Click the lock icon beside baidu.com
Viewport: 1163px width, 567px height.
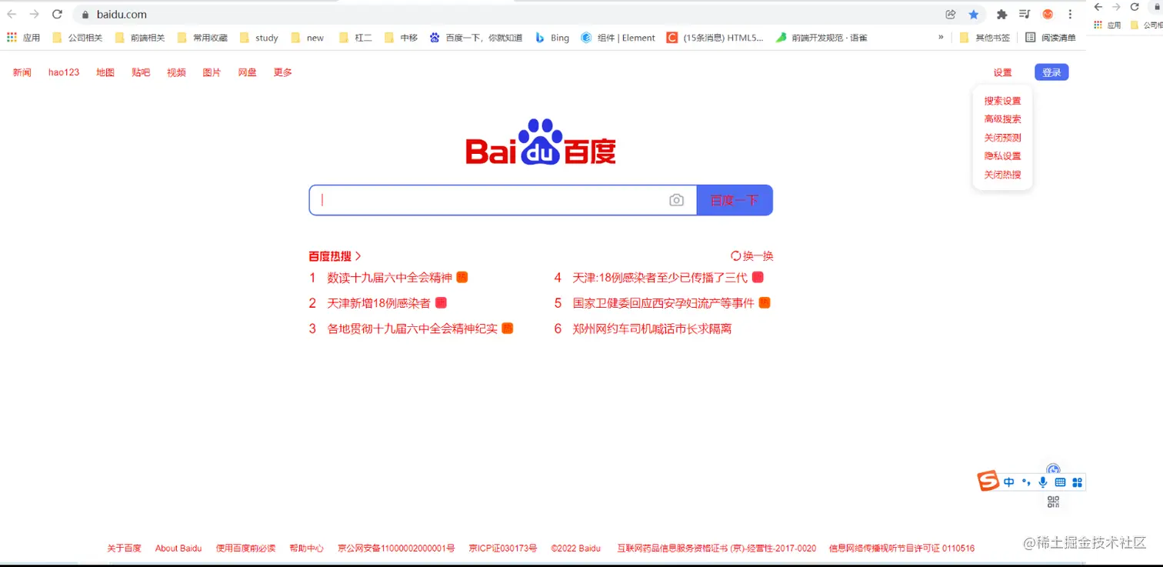click(x=85, y=14)
